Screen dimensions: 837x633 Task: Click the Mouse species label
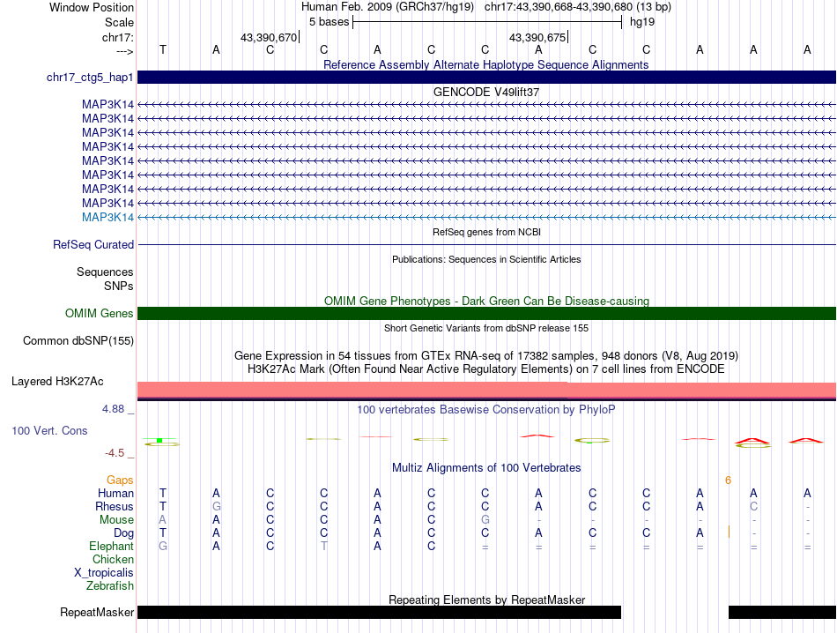116,520
